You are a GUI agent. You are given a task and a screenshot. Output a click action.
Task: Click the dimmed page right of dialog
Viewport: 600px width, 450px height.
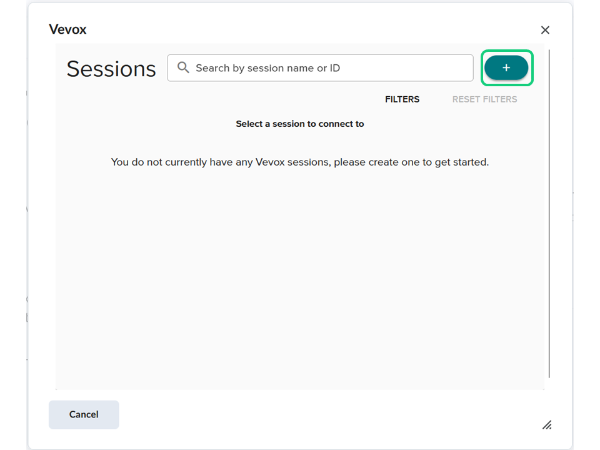click(586, 225)
